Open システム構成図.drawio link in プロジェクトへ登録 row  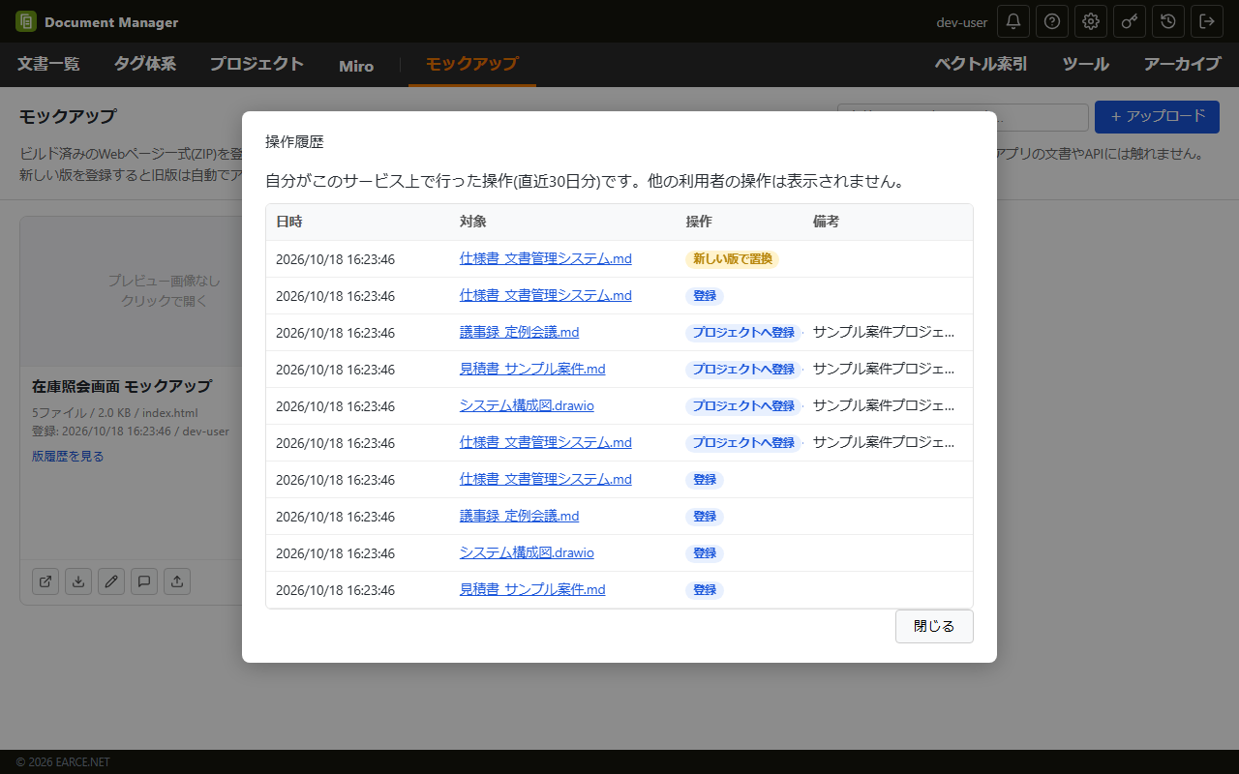(x=527, y=405)
